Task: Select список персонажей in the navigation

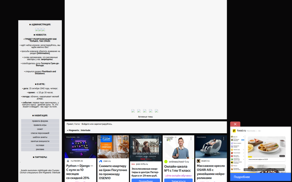Action: point(40,133)
